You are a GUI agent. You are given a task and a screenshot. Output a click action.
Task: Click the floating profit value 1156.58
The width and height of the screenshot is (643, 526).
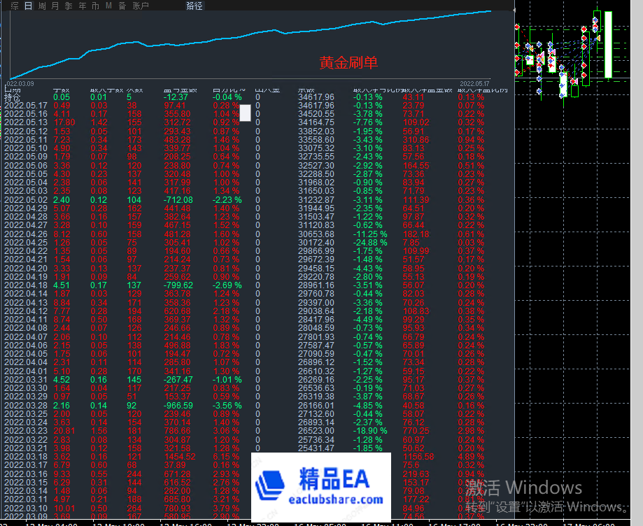418,457
